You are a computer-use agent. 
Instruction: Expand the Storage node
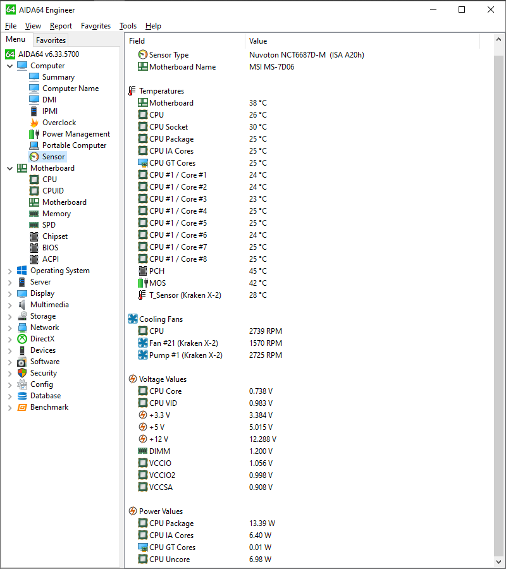9,317
